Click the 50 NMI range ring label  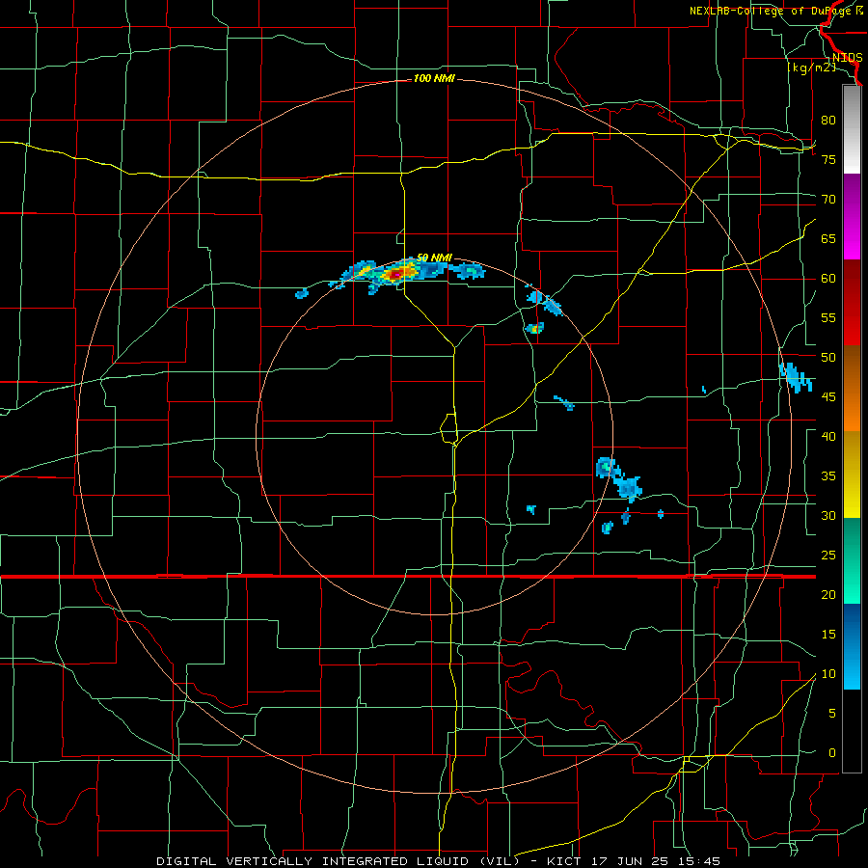(x=434, y=258)
